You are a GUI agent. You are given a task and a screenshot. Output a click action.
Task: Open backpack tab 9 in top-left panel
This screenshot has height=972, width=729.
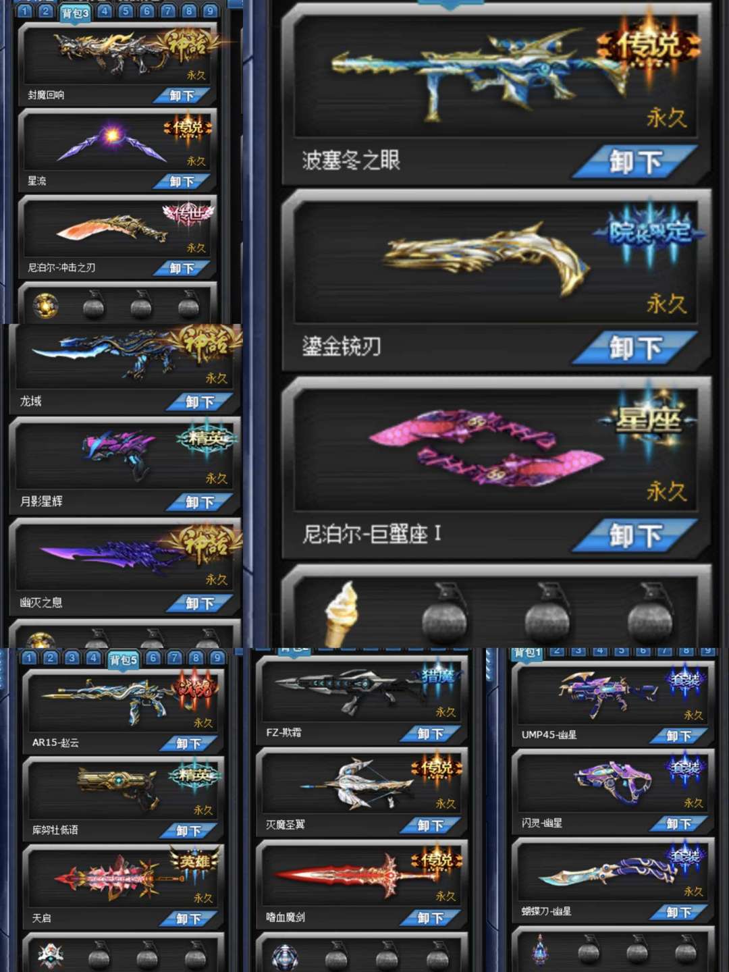211,11
